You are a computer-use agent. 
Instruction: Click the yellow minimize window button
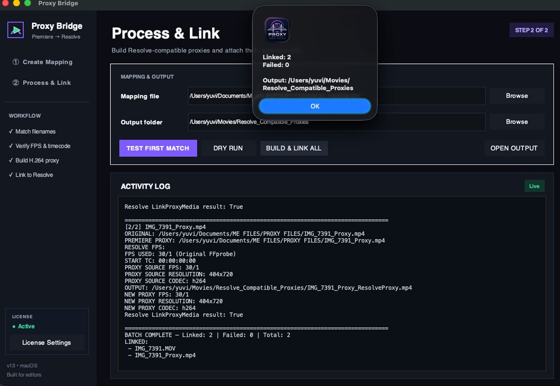16,3
